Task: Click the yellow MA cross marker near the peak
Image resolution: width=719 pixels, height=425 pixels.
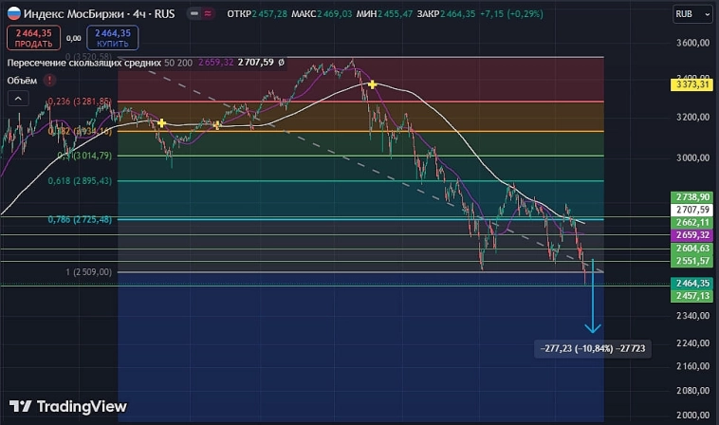Action: [x=372, y=85]
